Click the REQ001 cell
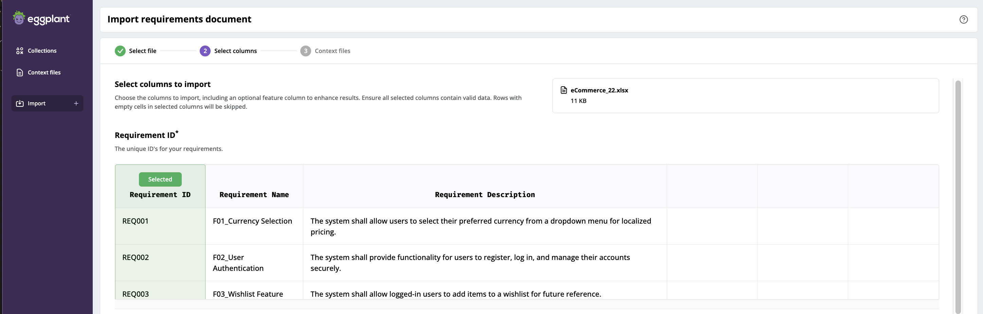Viewport: 983px width, 314px height. pyautogui.click(x=160, y=226)
